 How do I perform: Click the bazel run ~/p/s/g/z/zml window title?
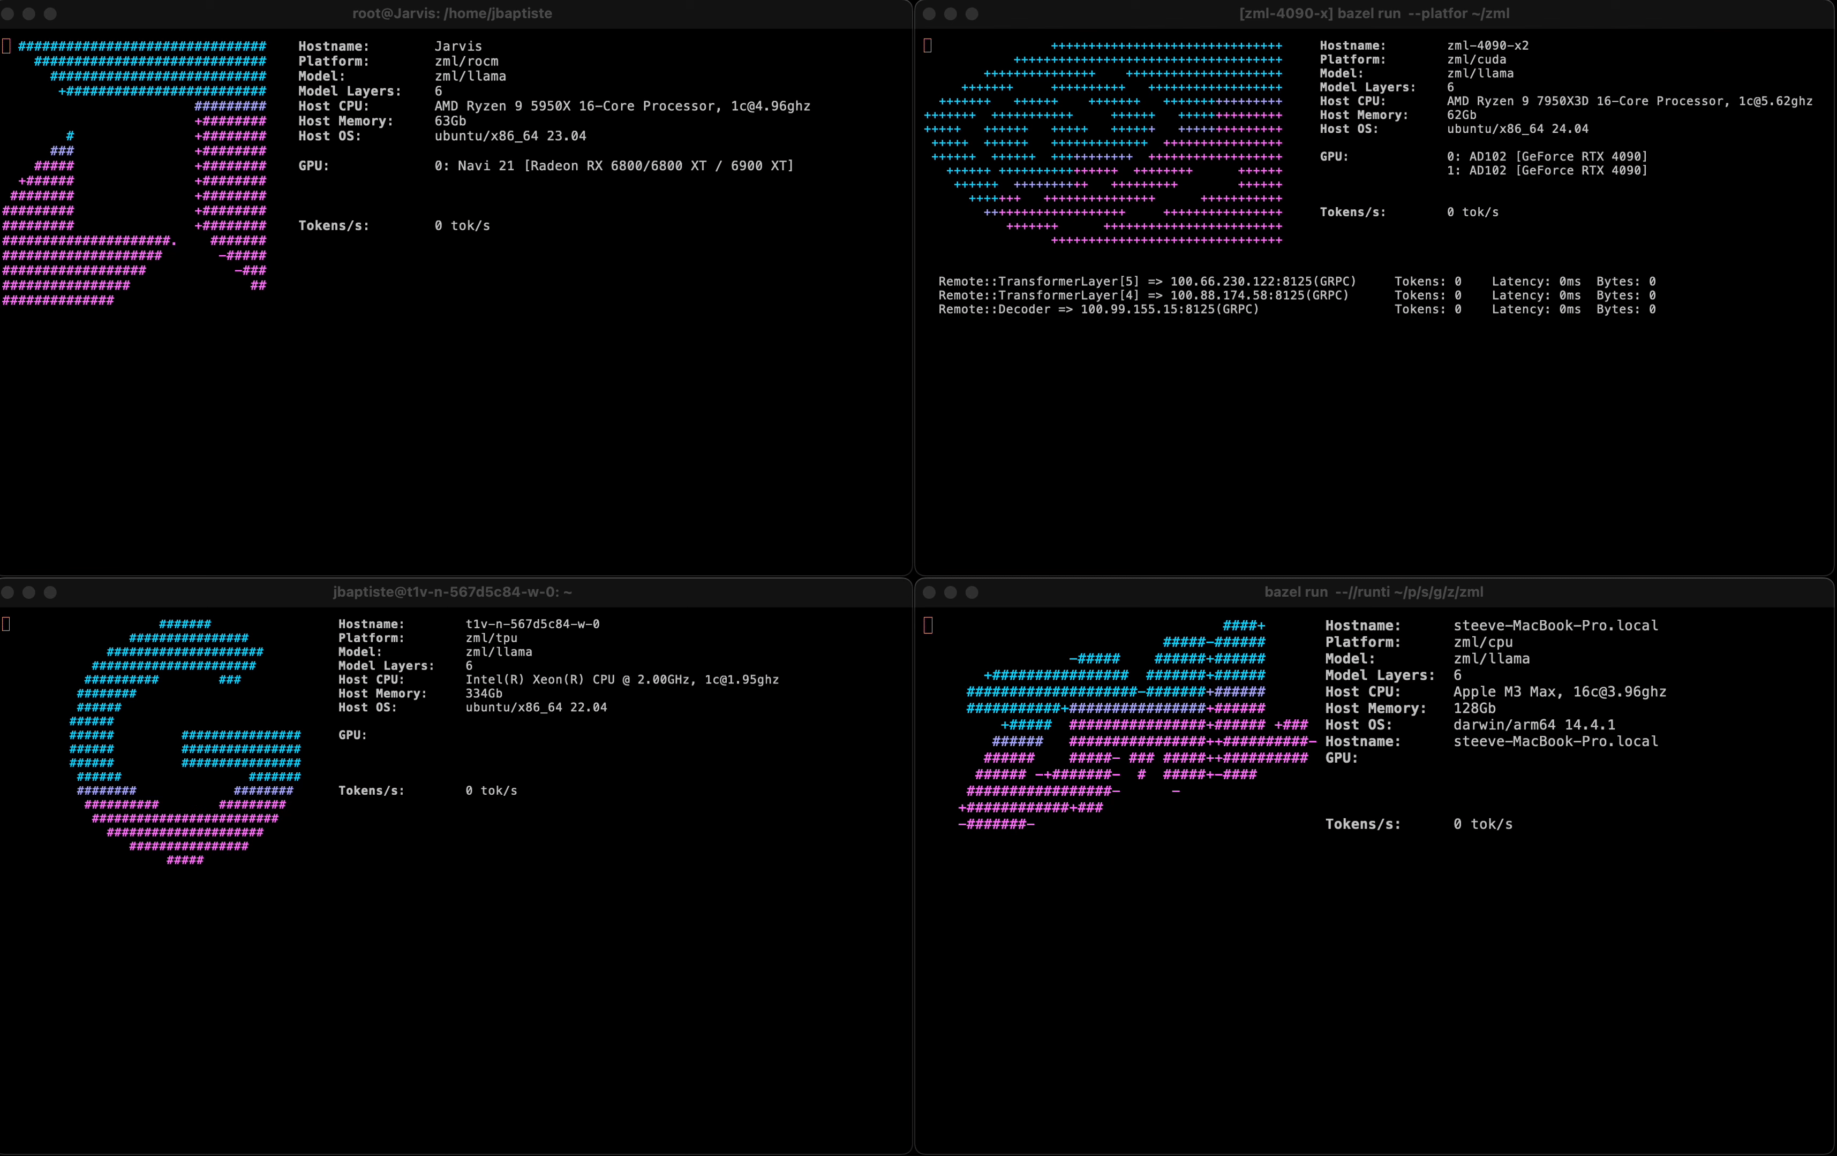[1374, 592]
